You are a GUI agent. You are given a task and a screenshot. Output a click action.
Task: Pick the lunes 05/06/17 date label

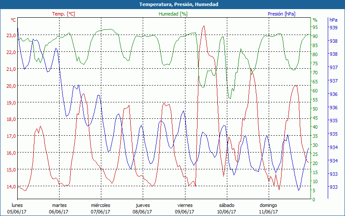[17, 208]
